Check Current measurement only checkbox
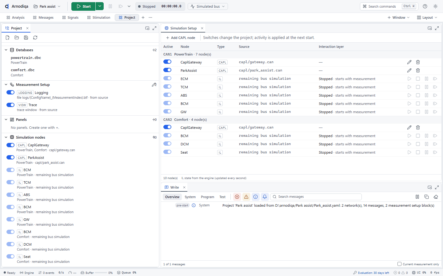Viewport: 443px width, 276px height. 399,264
